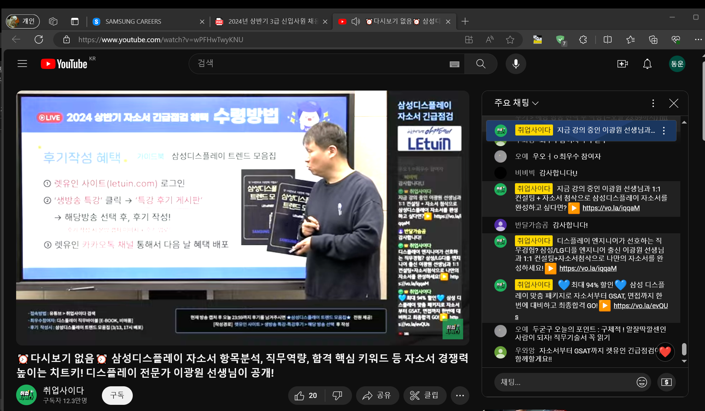
Task: Open live chat three-dot options menu
Action: pos(653,103)
